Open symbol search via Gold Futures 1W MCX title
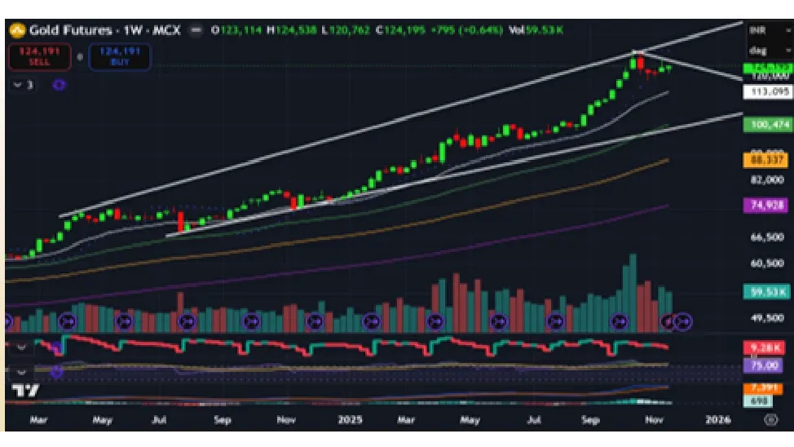The image size is (794, 447). [x=105, y=30]
